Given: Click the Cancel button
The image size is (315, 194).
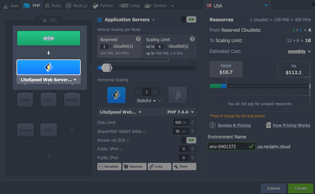Looking at the screenshot, I should [x=273, y=188].
